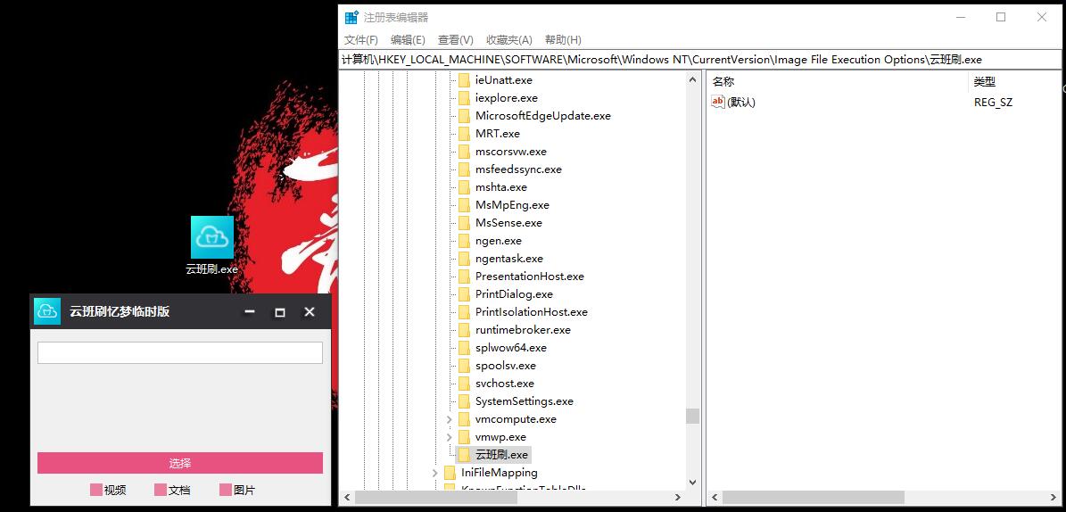The height and width of the screenshot is (512, 1066).
Task: Click the REG_SZ type cell
Action: pyautogui.click(x=993, y=102)
